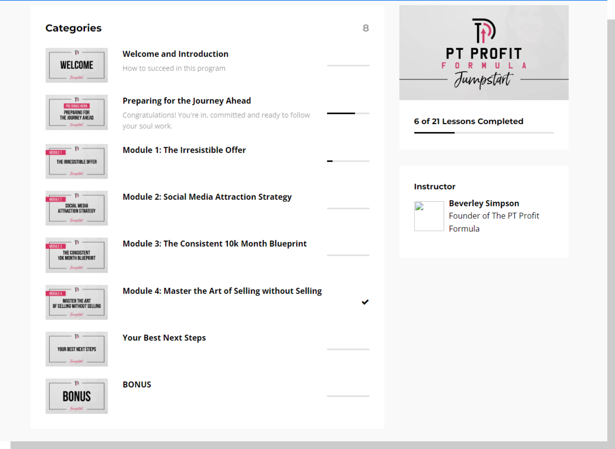Open the Your Best Next Steps thumbnail
The height and width of the screenshot is (449, 615).
coord(77,349)
